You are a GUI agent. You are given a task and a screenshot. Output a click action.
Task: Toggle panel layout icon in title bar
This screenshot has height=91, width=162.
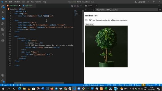pos(139,2)
